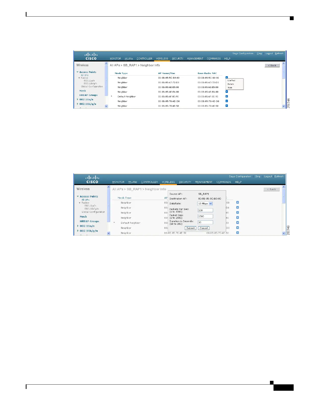Click the Back button in the popup-menu screenshot
Viewport: 312px width, 404px height.
coord(272,66)
